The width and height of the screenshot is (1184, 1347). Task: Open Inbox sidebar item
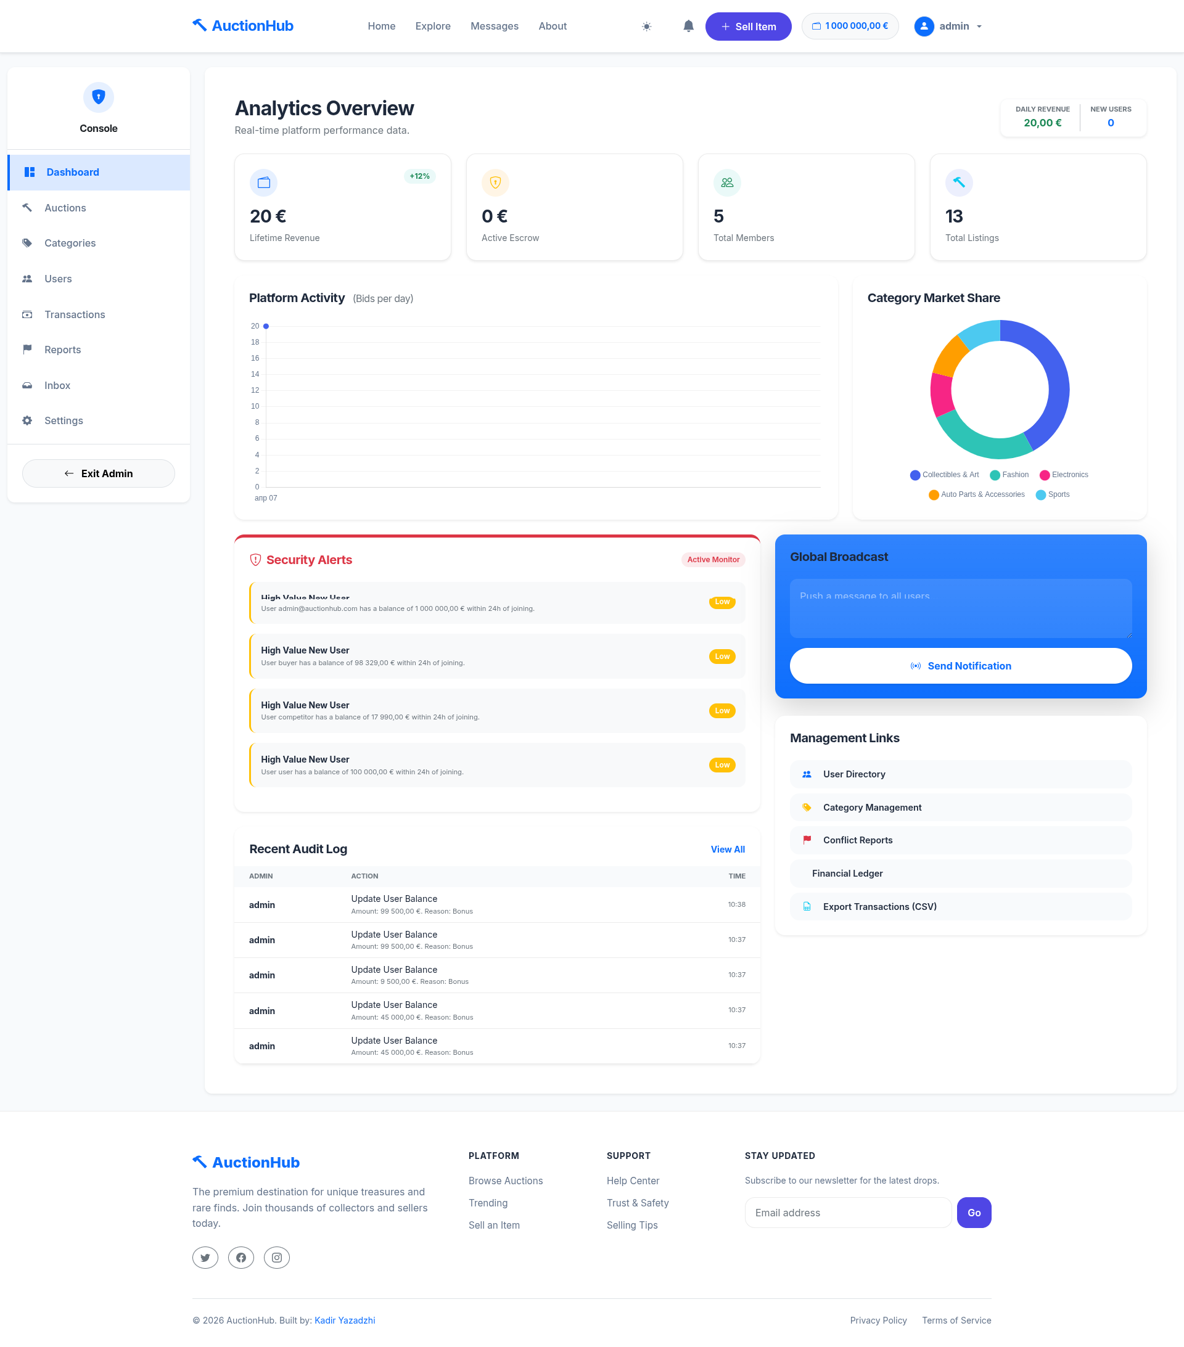coord(99,385)
